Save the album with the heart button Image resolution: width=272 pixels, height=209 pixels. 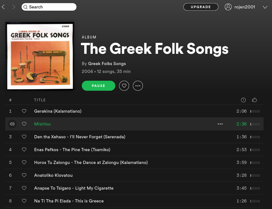point(124,86)
